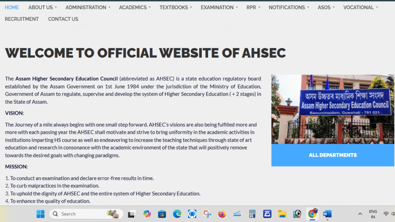Click 'To curb malpractices in the examination.'
This screenshot has width=395, height=222.
point(55,186)
